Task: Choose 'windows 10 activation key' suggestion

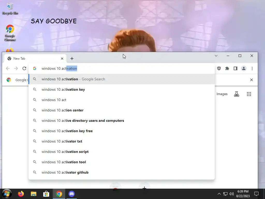Action: pos(122,89)
